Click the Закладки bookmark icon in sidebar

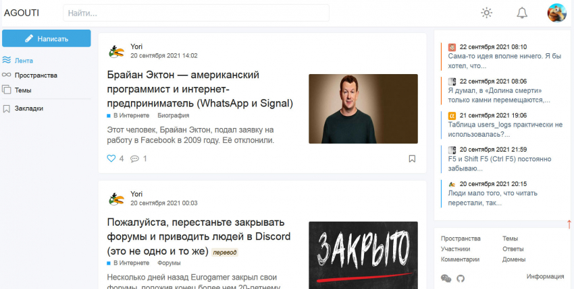pos(6,108)
